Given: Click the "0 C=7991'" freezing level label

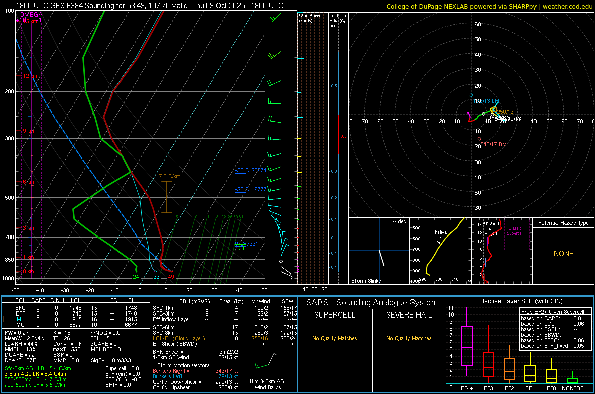Looking at the screenshot, I should point(247,243).
